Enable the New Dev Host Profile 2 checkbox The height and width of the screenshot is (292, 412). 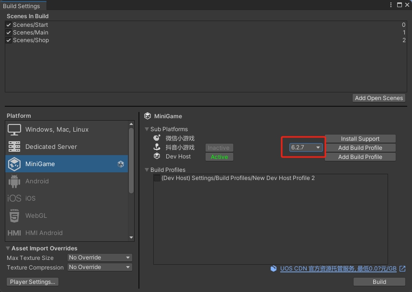157,178
